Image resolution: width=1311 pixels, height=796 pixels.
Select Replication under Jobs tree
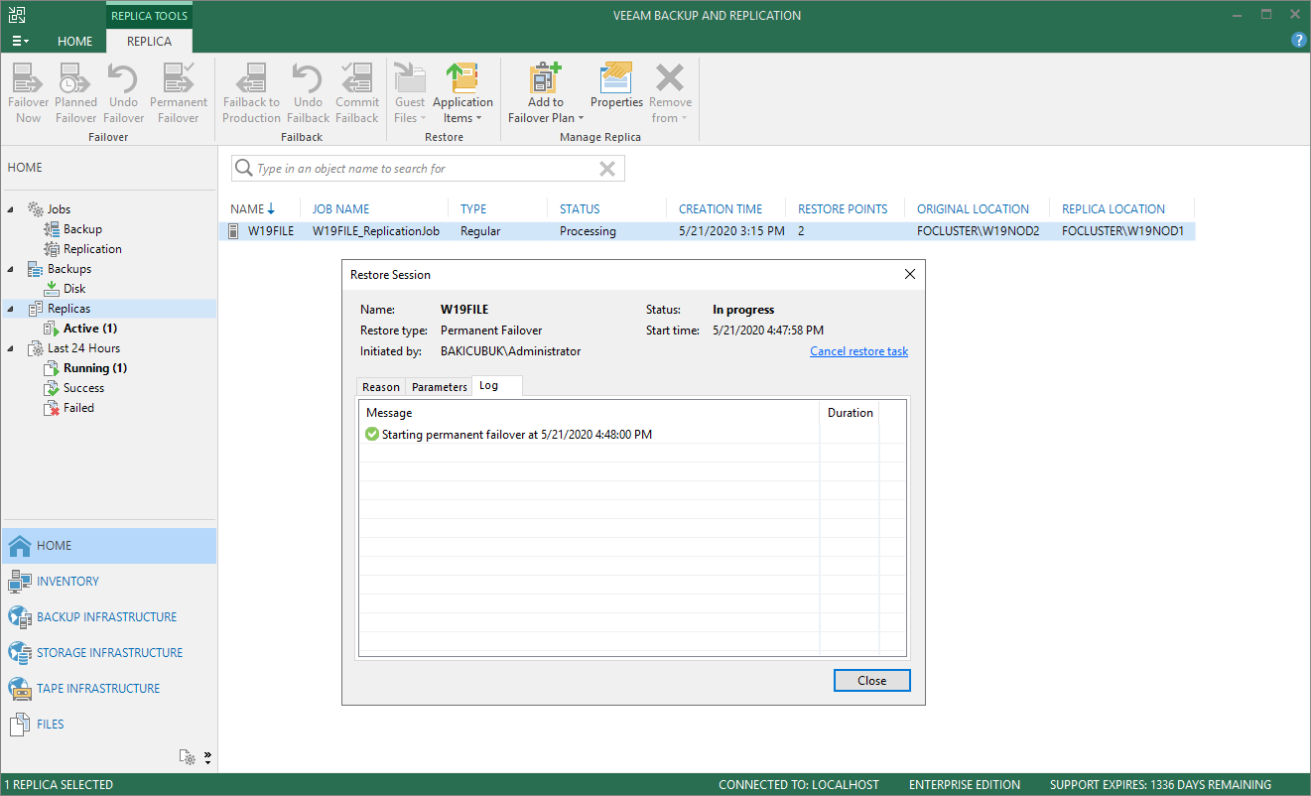92,249
